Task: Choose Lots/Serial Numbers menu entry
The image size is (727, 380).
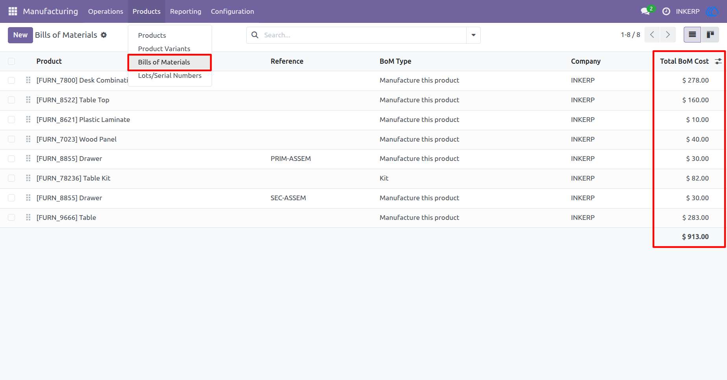Action: pyautogui.click(x=170, y=76)
